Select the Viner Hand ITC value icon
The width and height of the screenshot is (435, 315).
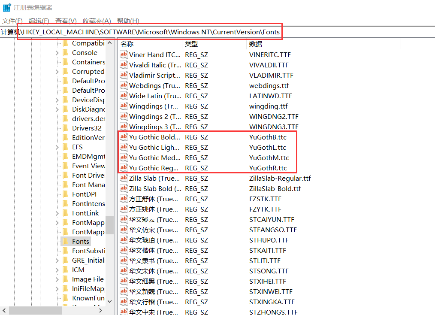pyautogui.click(x=124, y=55)
